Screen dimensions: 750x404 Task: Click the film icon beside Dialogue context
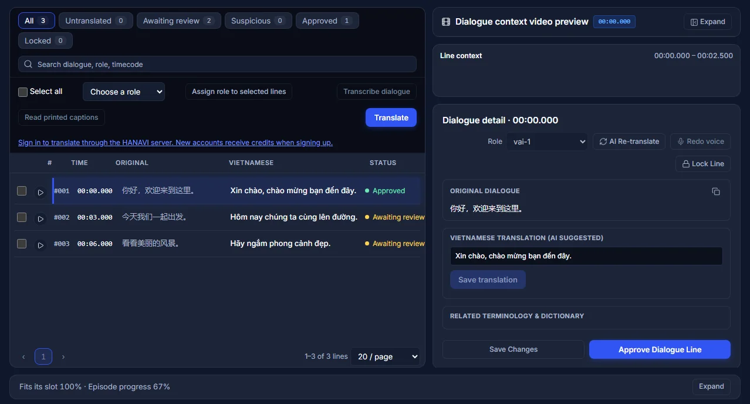click(445, 22)
